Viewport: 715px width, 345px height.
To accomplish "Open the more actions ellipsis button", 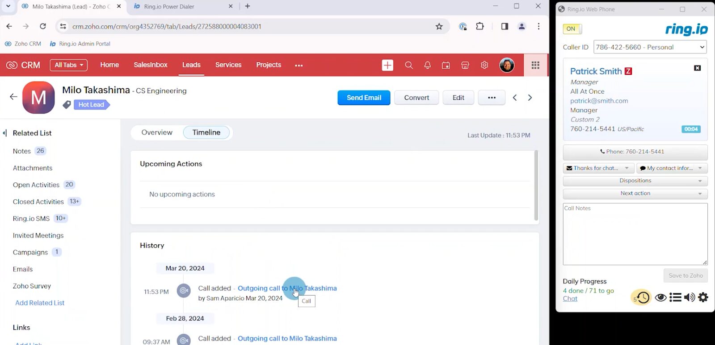I will click(x=492, y=98).
